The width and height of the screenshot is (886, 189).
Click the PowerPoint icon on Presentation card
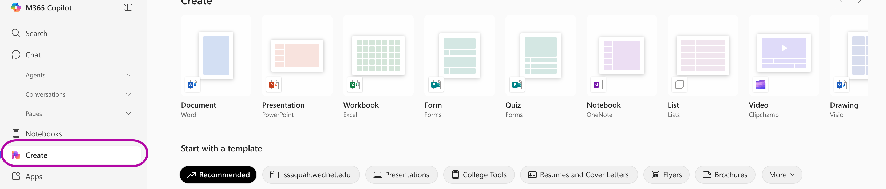[x=274, y=84]
